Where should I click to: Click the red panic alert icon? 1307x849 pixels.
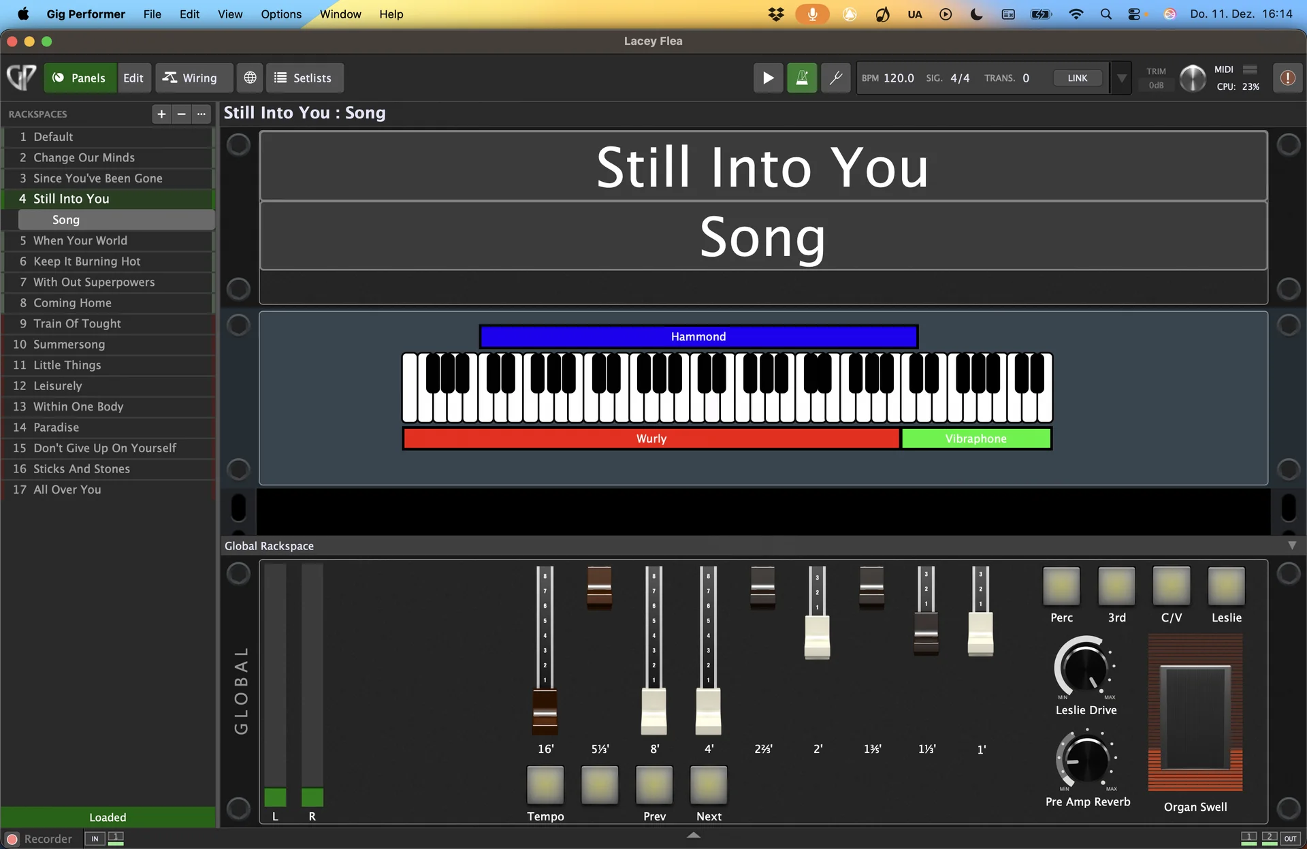click(1287, 78)
